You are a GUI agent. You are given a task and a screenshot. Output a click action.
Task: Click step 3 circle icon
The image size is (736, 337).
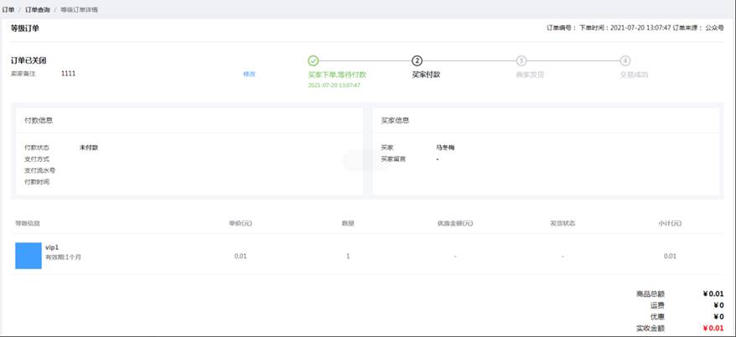point(521,60)
